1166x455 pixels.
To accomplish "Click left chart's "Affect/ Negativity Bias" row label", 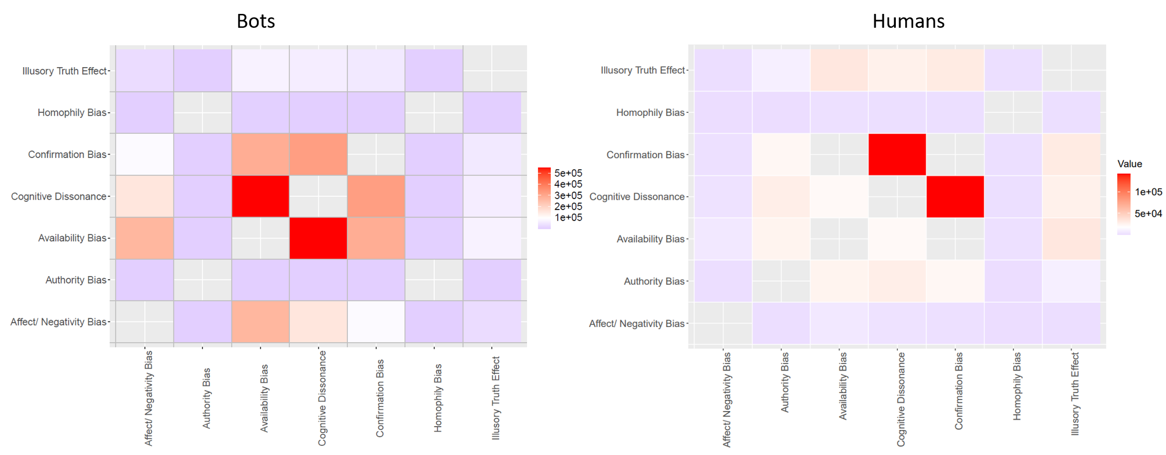I will pos(58,322).
